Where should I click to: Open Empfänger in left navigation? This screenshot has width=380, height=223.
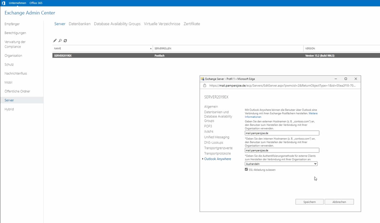pos(12,24)
